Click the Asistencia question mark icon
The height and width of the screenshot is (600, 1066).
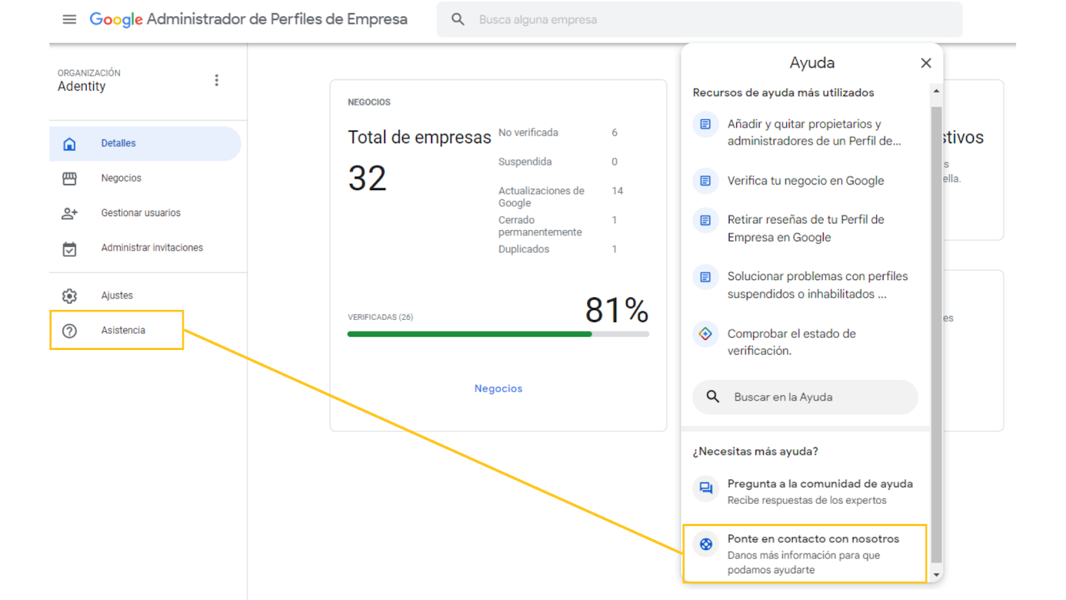coord(69,331)
